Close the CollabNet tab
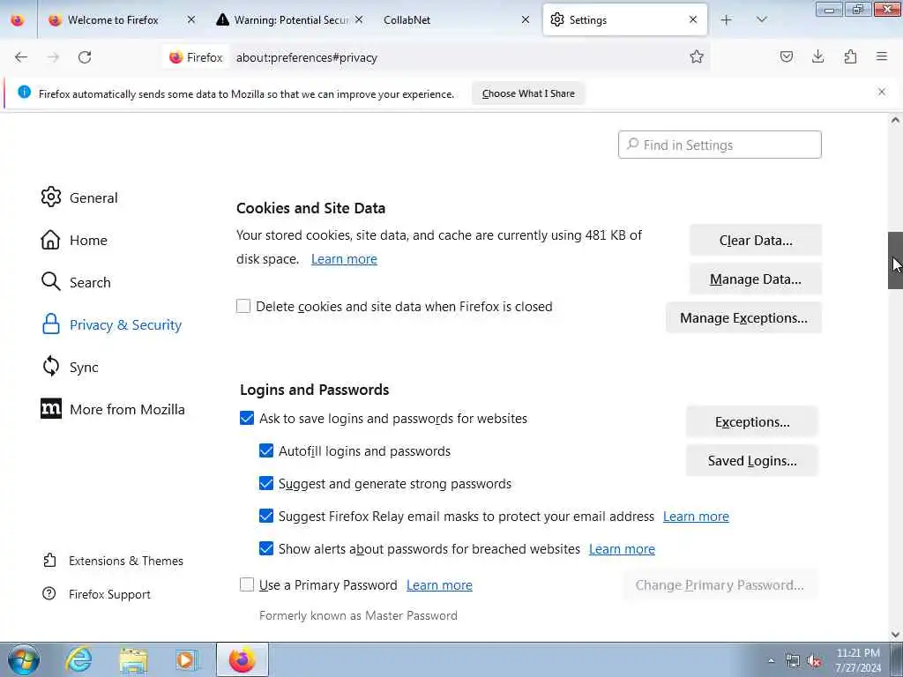Viewport: 903px width, 677px height. click(526, 19)
